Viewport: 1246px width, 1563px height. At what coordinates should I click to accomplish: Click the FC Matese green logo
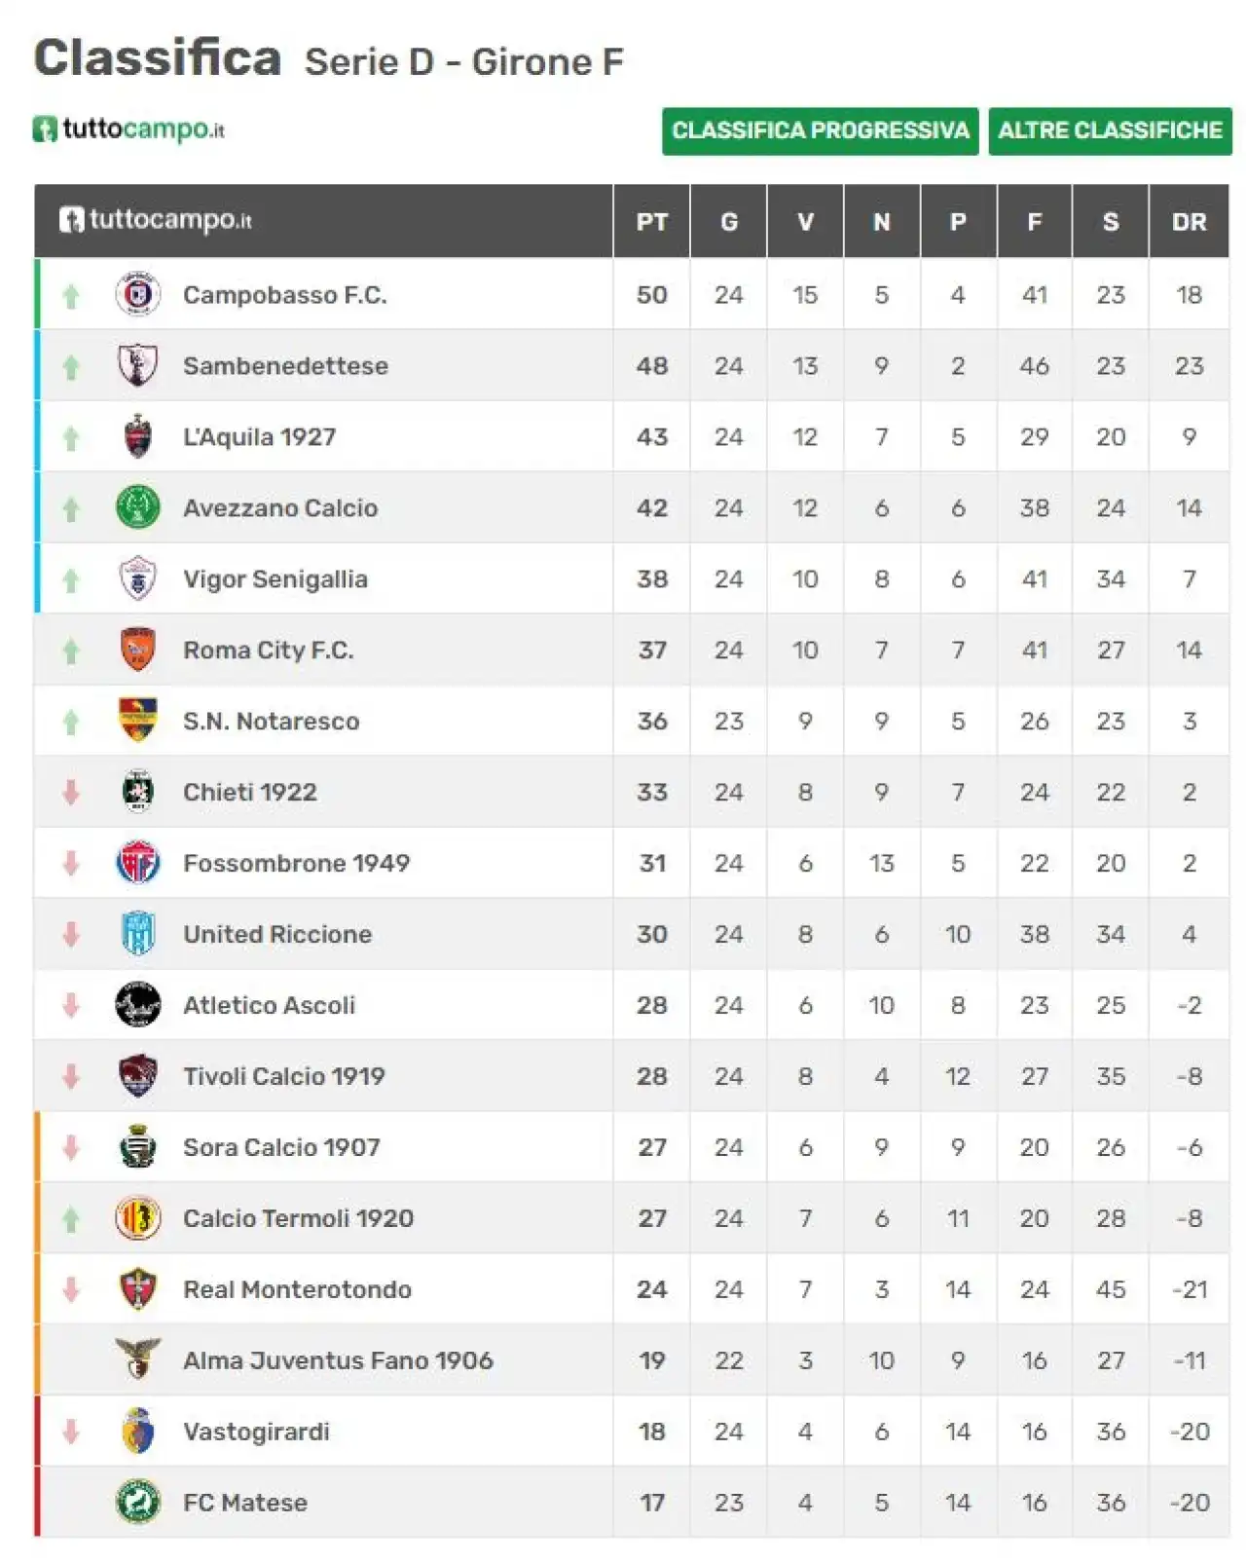pyautogui.click(x=137, y=1502)
